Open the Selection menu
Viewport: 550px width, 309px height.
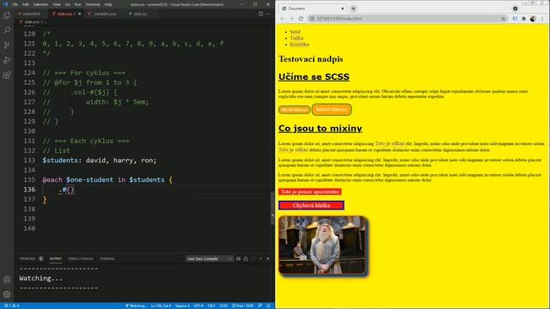(x=40, y=4)
